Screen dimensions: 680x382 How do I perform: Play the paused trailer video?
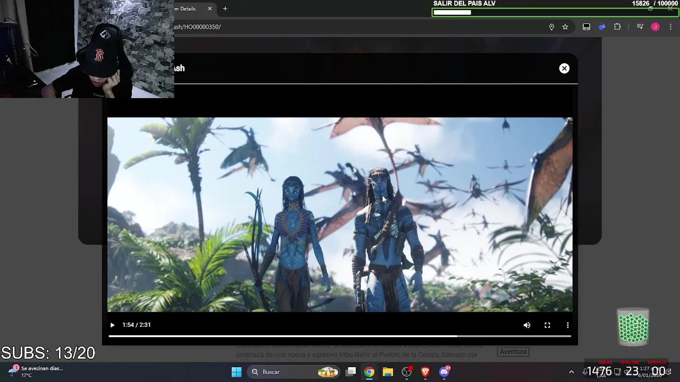coord(112,325)
